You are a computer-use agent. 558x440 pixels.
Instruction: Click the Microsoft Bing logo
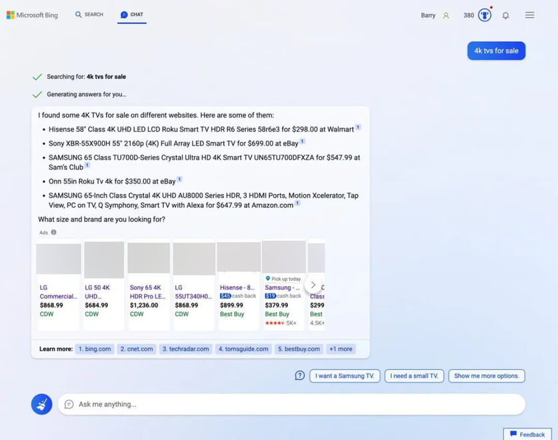(32, 15)
